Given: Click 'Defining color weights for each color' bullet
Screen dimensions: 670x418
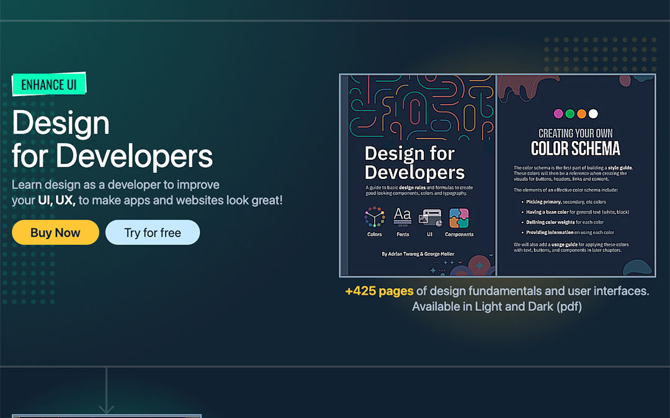Looking at the screenshot, I should pyautogui.click(x=565, y=222).
